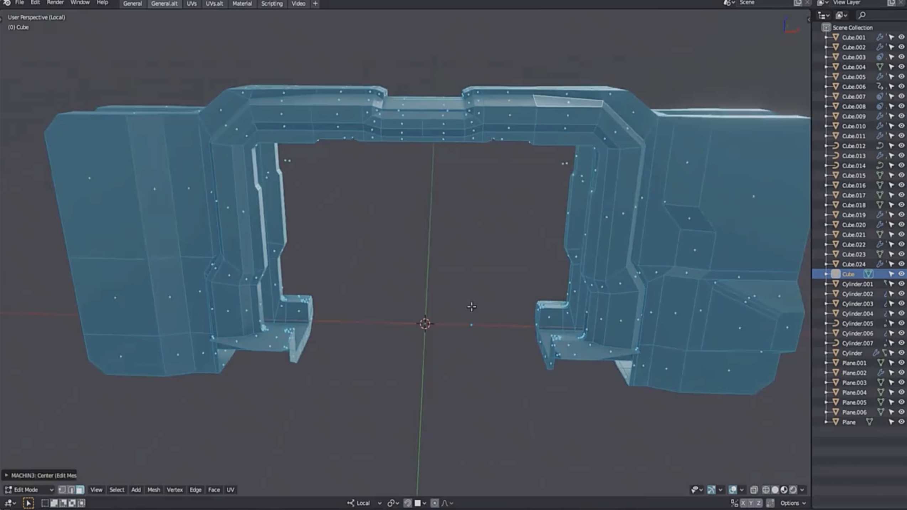
Task: Toggle snapping magnet icon
Action: tap(408, 503)
